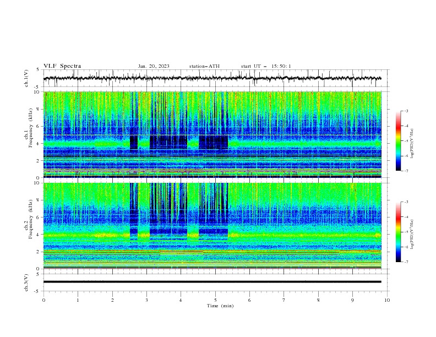Click the "5" volt tick of ch.1 waveform
Image resolution: width=436 pixels, height=337 pixels.
38,70
